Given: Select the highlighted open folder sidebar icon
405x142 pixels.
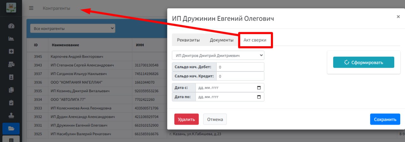Looking at the screenshot, I should click(11, 128).
